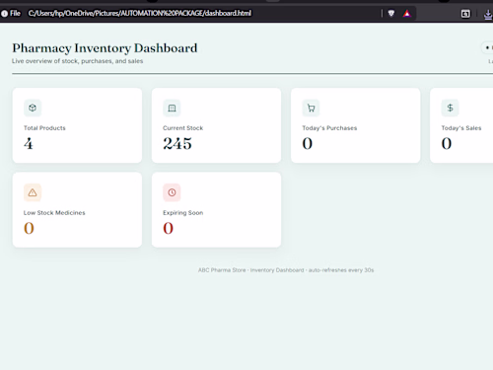Click the Today's Sales label
Viewport: 493px width, 370px height.
coord(461,128)
